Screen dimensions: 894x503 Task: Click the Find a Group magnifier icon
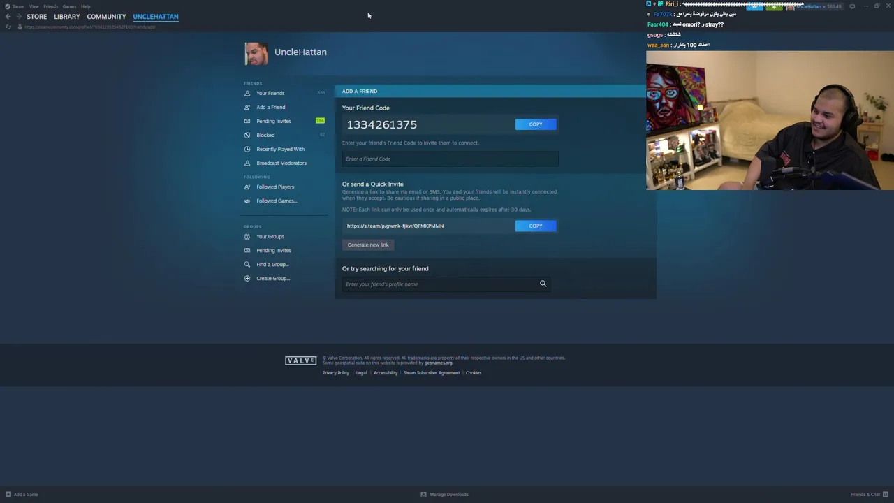pyautogui.click(x=247, y=264)
